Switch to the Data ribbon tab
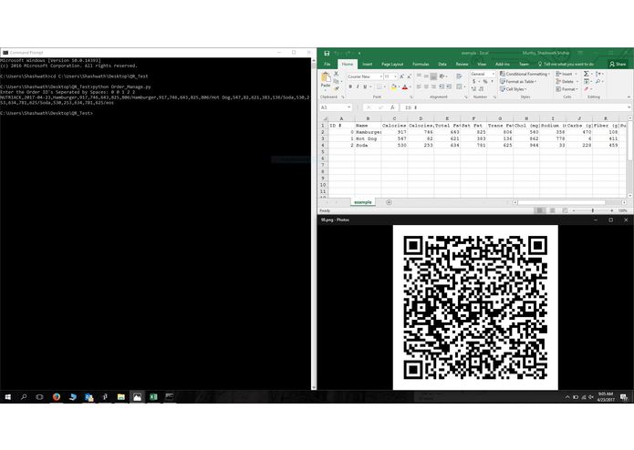The width and height of the screenshot is (634, 450). click(442, 64)
